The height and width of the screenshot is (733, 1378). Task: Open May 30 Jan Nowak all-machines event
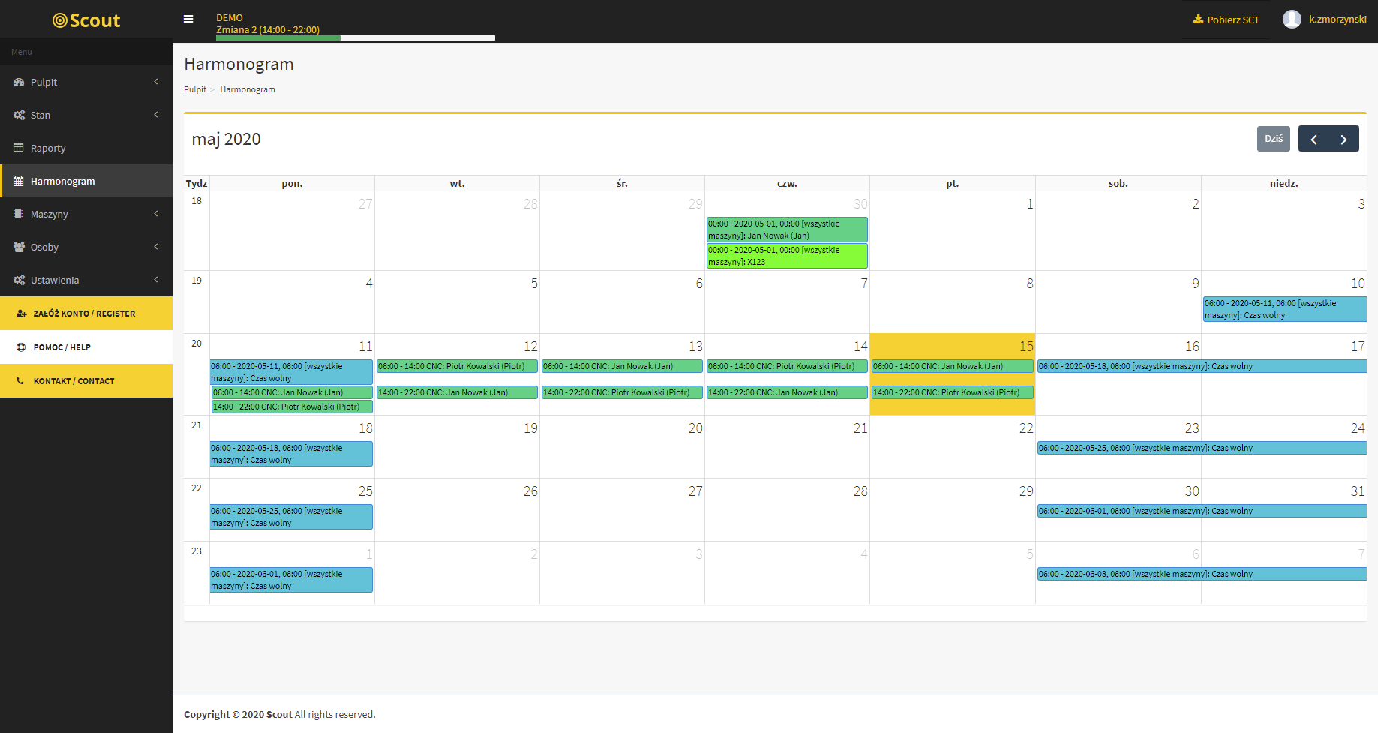[787, 230]
